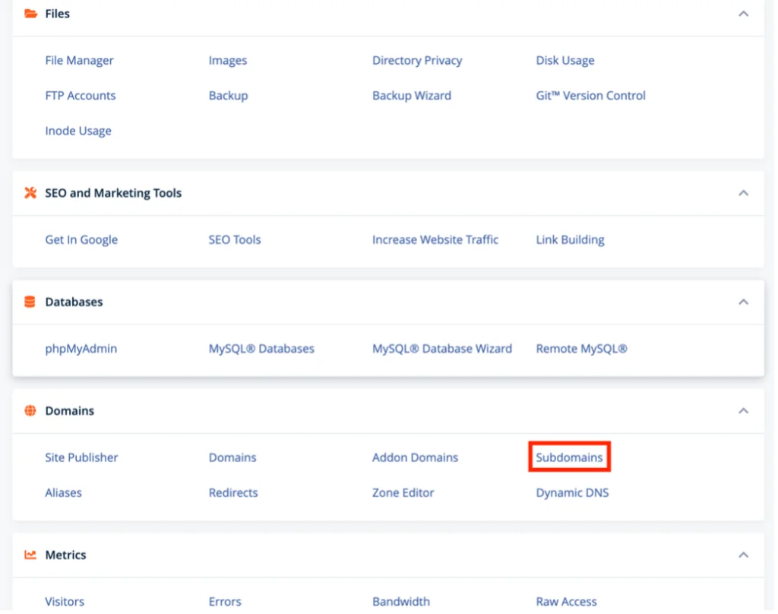Open Directory Privacy

[x=417, y=61]
